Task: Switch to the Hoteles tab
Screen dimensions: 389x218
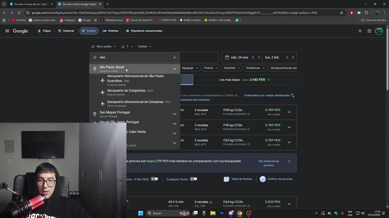Action: click(111, 31)
